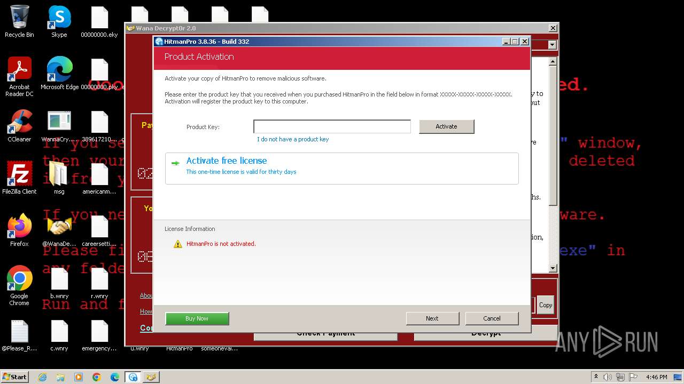The image size is (684, 384).
Task: Select 00000000.eky file on desktop
Action: [99, 22]
